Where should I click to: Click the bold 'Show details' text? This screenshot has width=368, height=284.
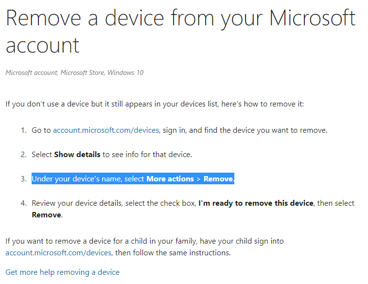tap(77, 155)
